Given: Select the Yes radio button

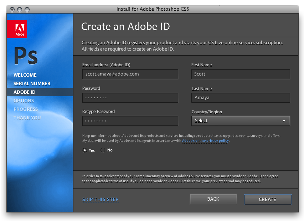Looking at the screenshot, I should point(85,150).
